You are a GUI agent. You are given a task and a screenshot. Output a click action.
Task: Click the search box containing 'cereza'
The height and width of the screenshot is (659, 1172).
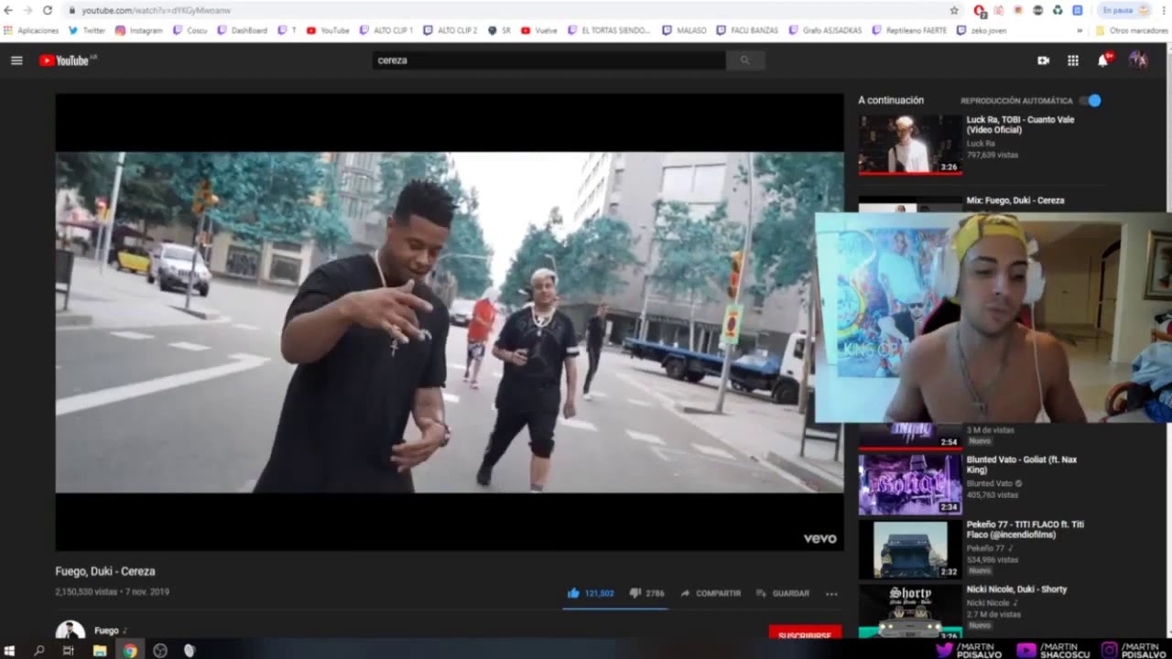coord(549,60)
